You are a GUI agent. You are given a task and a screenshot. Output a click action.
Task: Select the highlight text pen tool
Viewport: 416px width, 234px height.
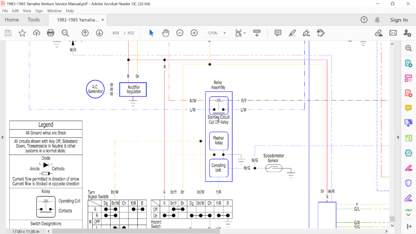tap(292, 33)
